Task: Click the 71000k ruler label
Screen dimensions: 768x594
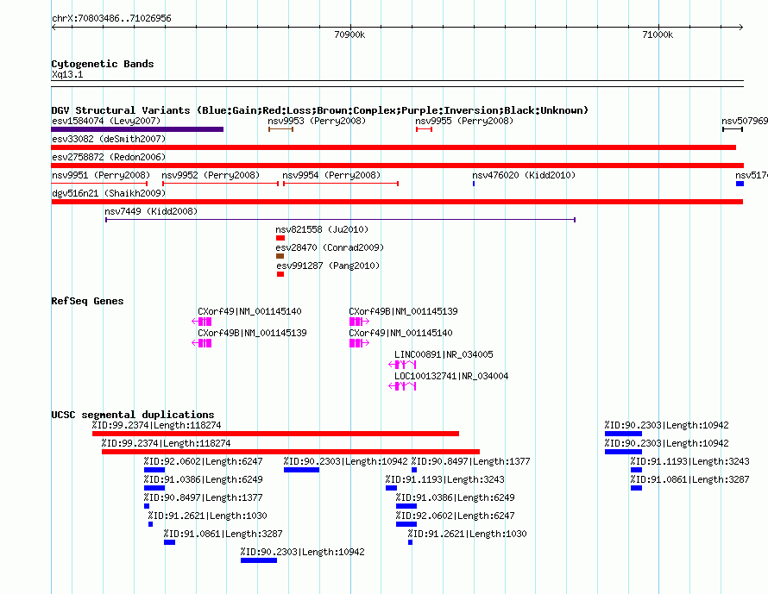Action: coord(658,34)
